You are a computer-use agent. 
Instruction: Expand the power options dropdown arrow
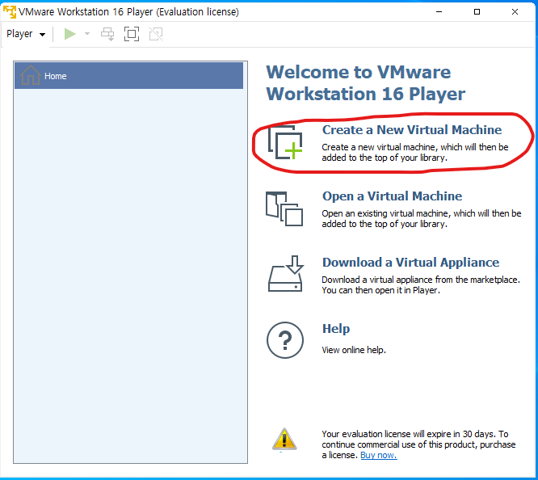click(87, 34)
